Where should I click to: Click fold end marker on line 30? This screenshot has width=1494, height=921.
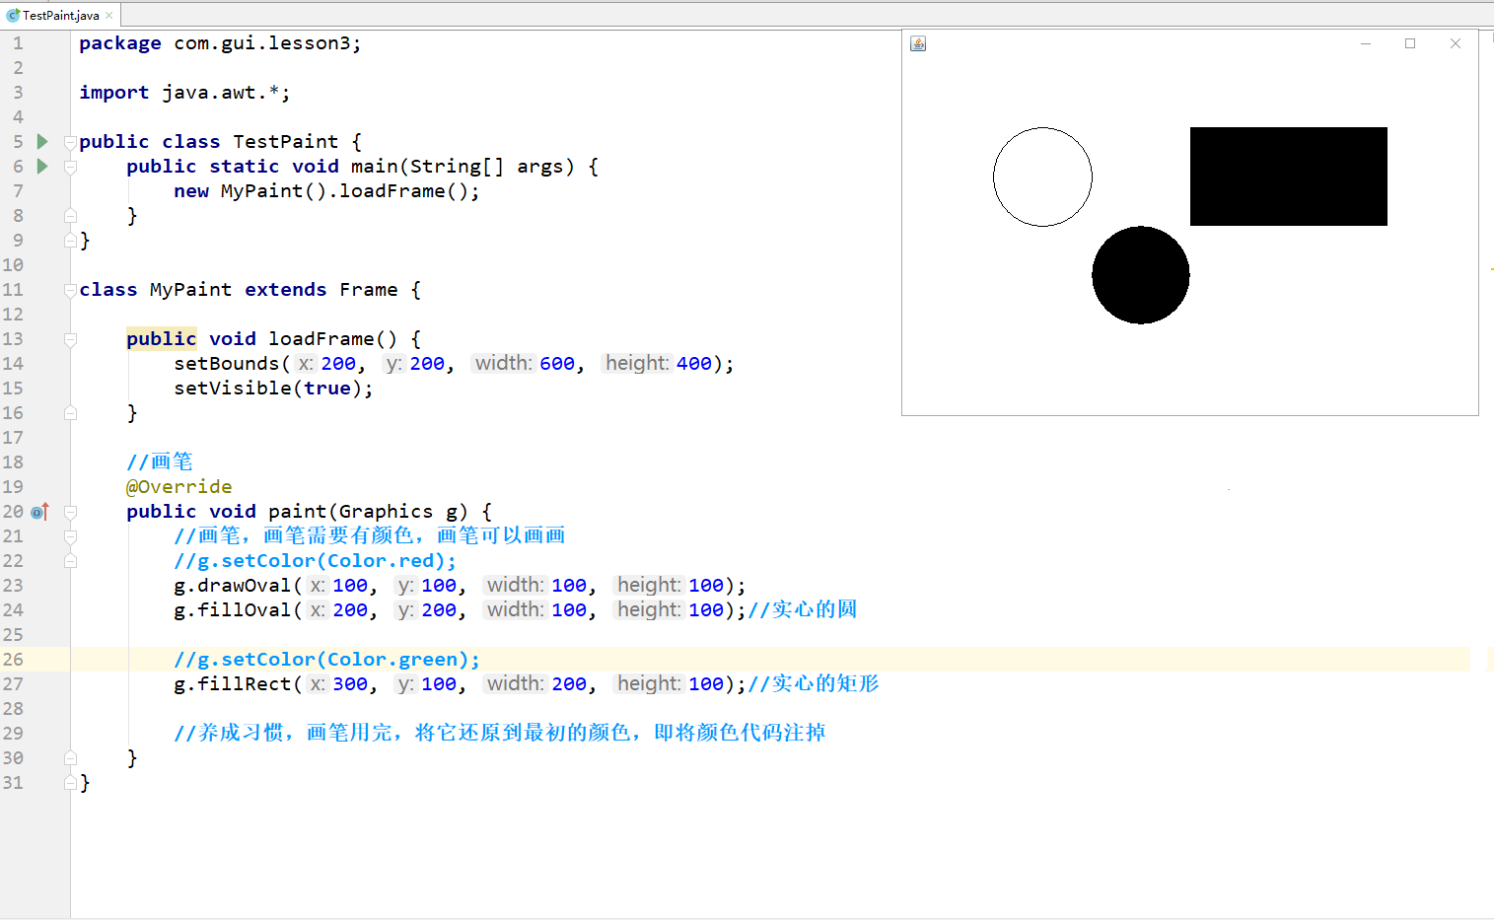coord(70,757)
